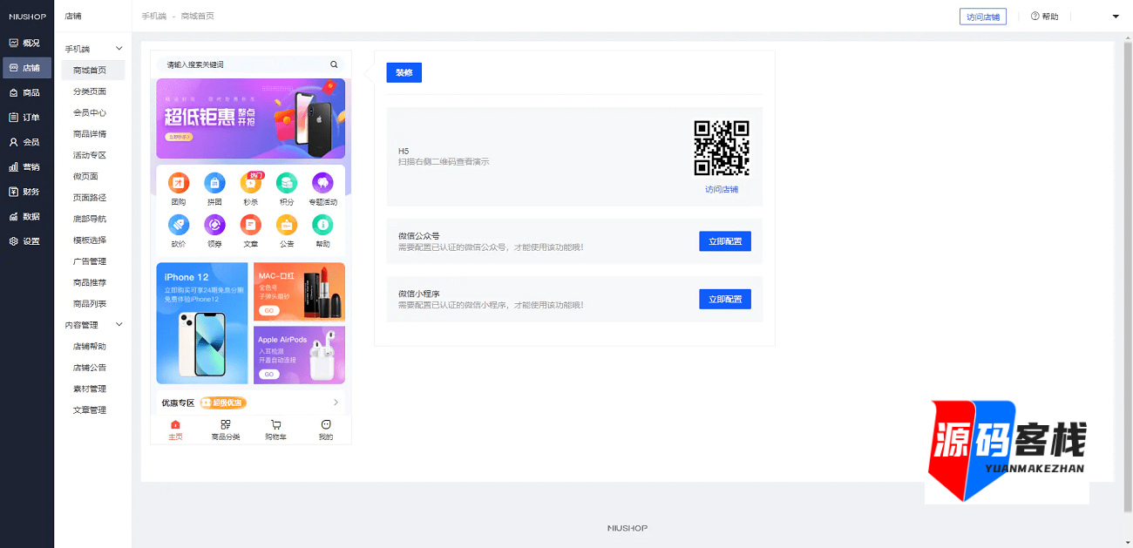Click the blue 装修 button
The width and height of the screenshot is (1133, 548).
coord(404,72)
